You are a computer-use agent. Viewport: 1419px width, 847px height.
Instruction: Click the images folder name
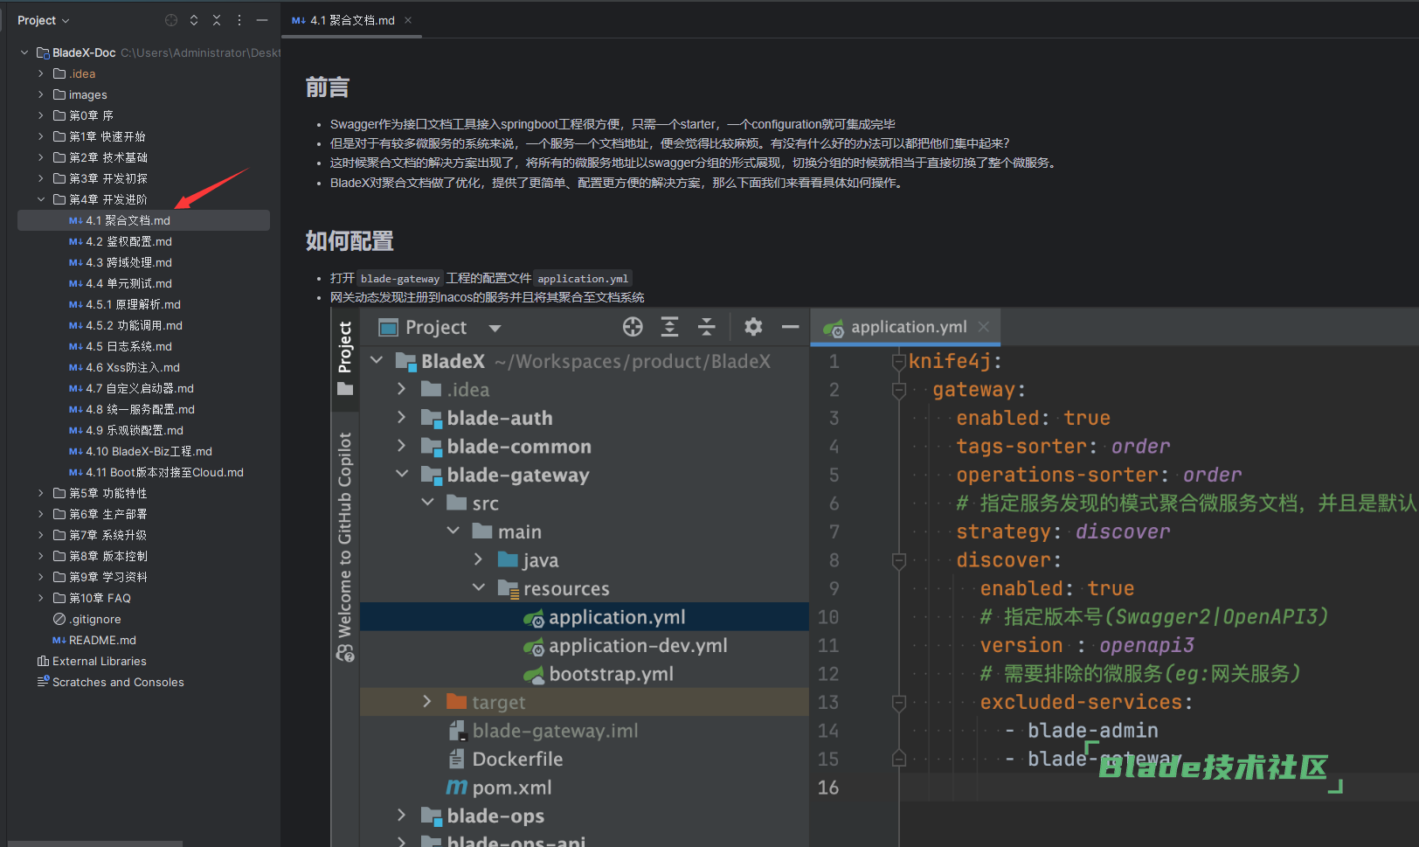[88, 94]
